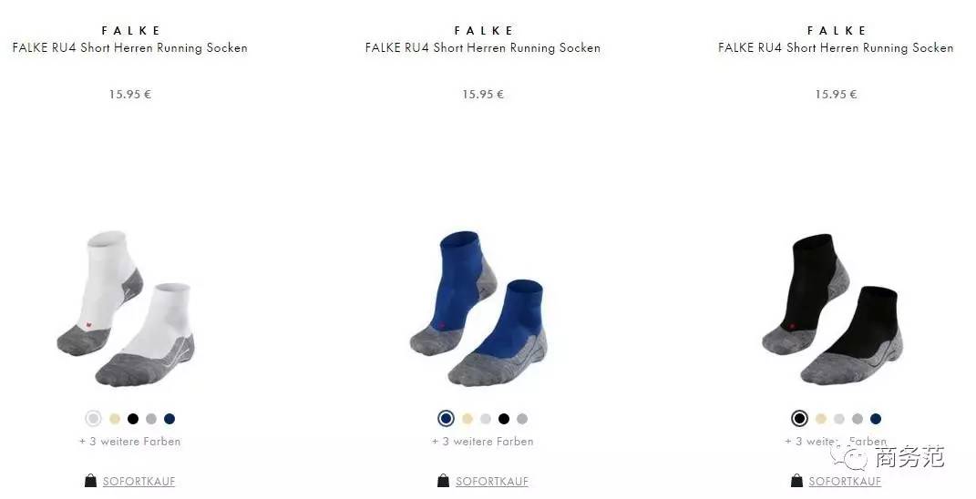Screen dimensions: 976x499
Task: Expand '+ 3 weitere Farben' under white socks
Action: (129, 441)
